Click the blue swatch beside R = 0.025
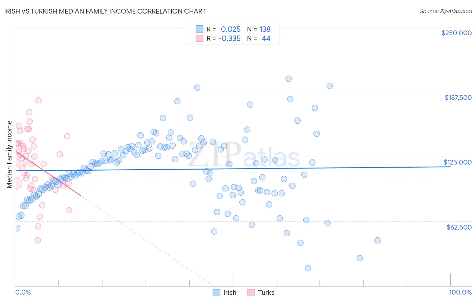The height and width of the screenshot is (302, 476). click(x=199, y=29)
